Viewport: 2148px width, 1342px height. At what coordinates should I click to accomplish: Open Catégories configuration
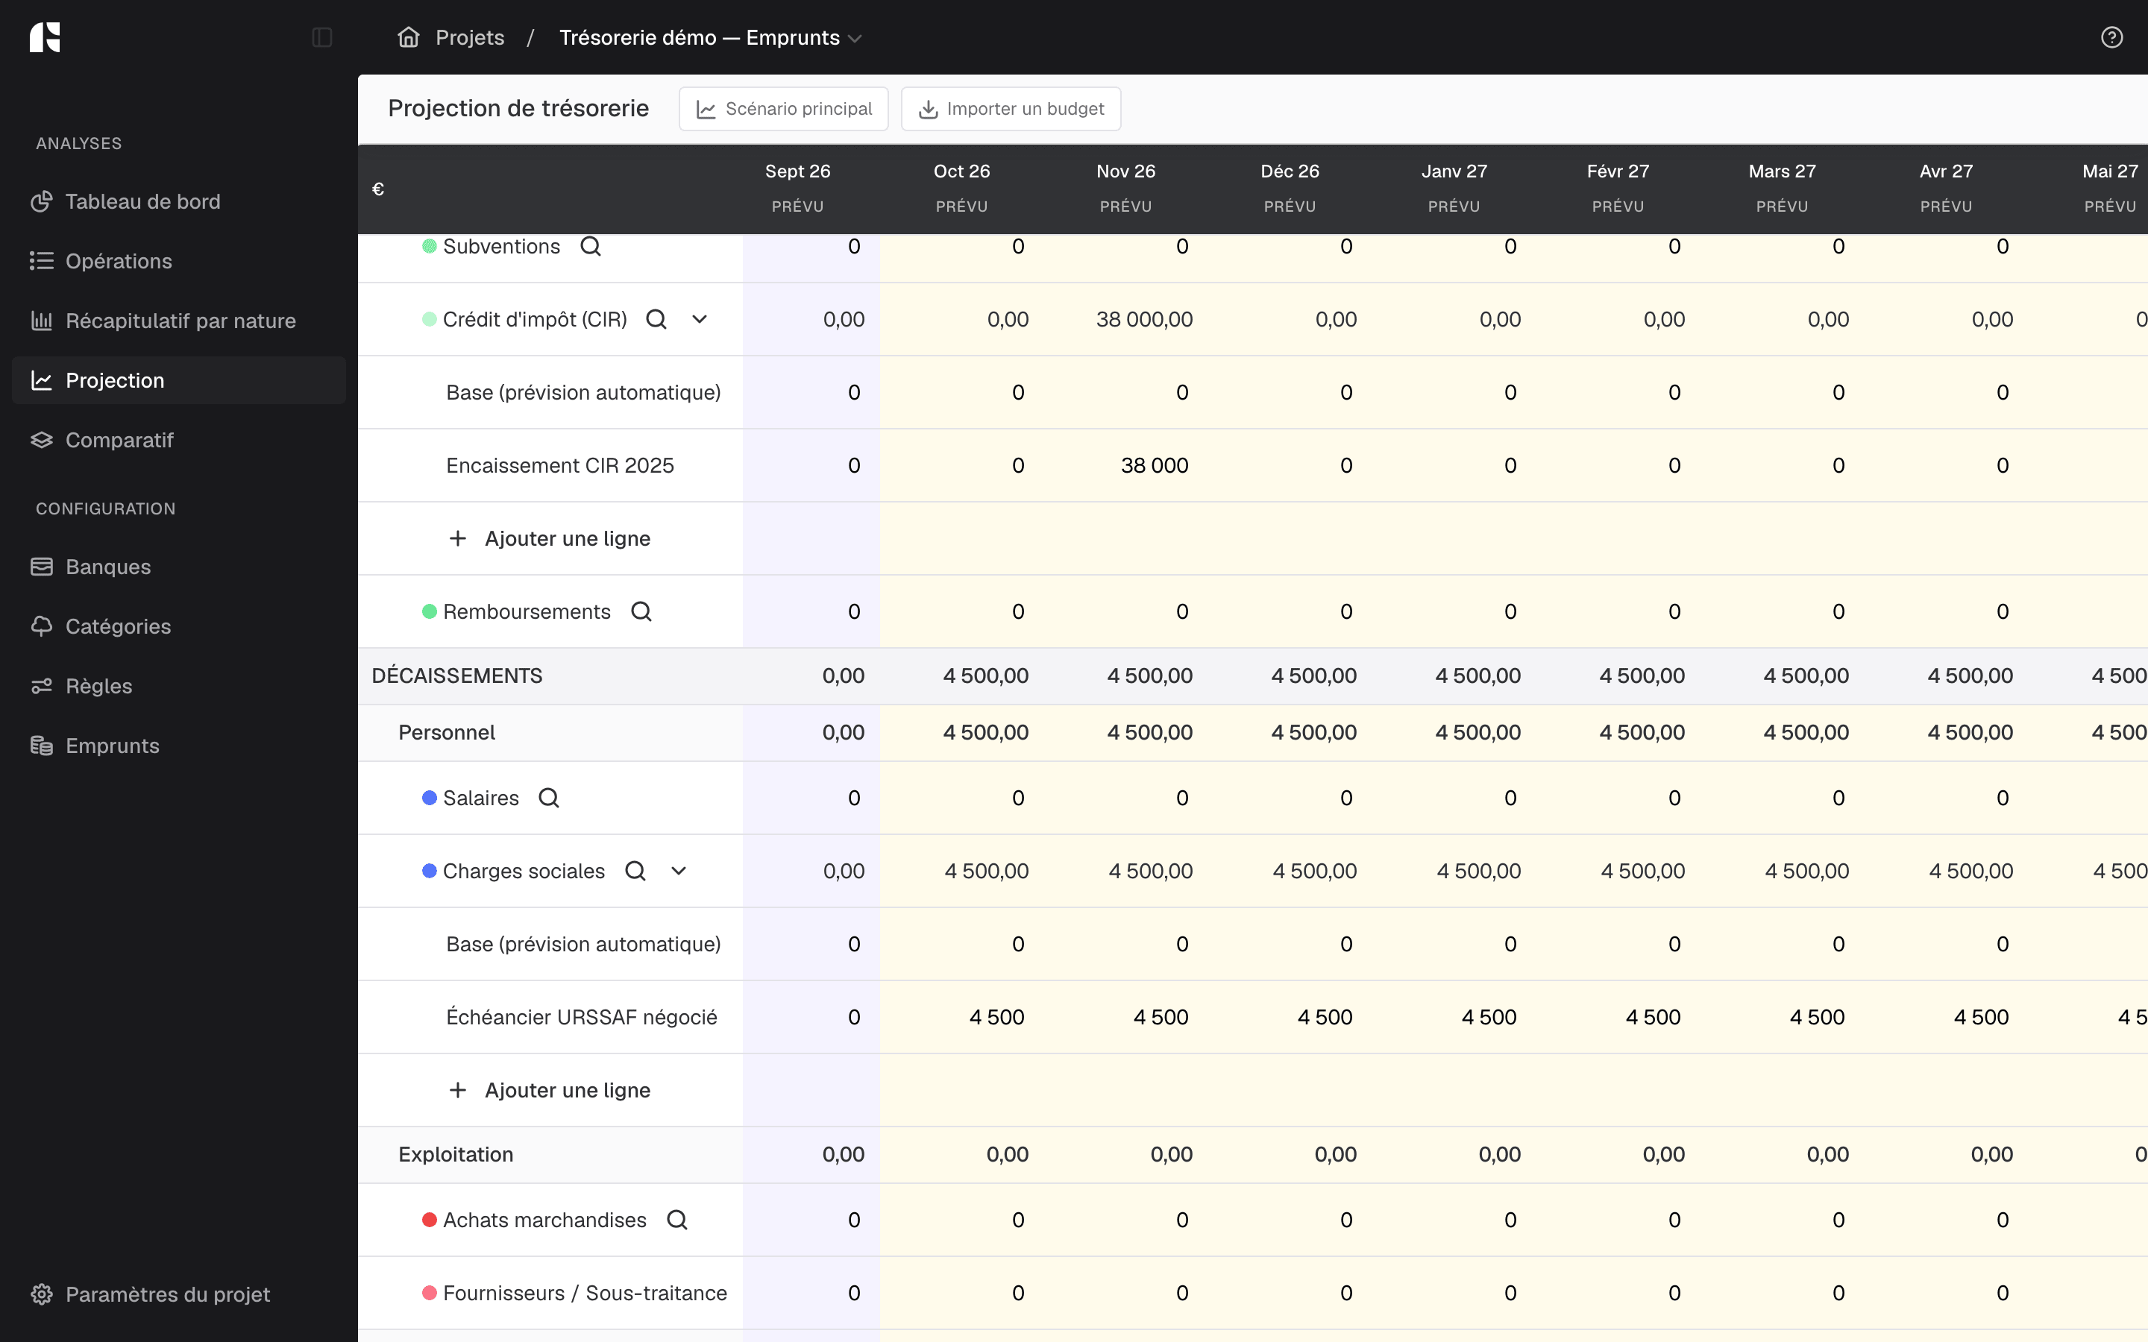pyautogui.click(x=178, y=626)
